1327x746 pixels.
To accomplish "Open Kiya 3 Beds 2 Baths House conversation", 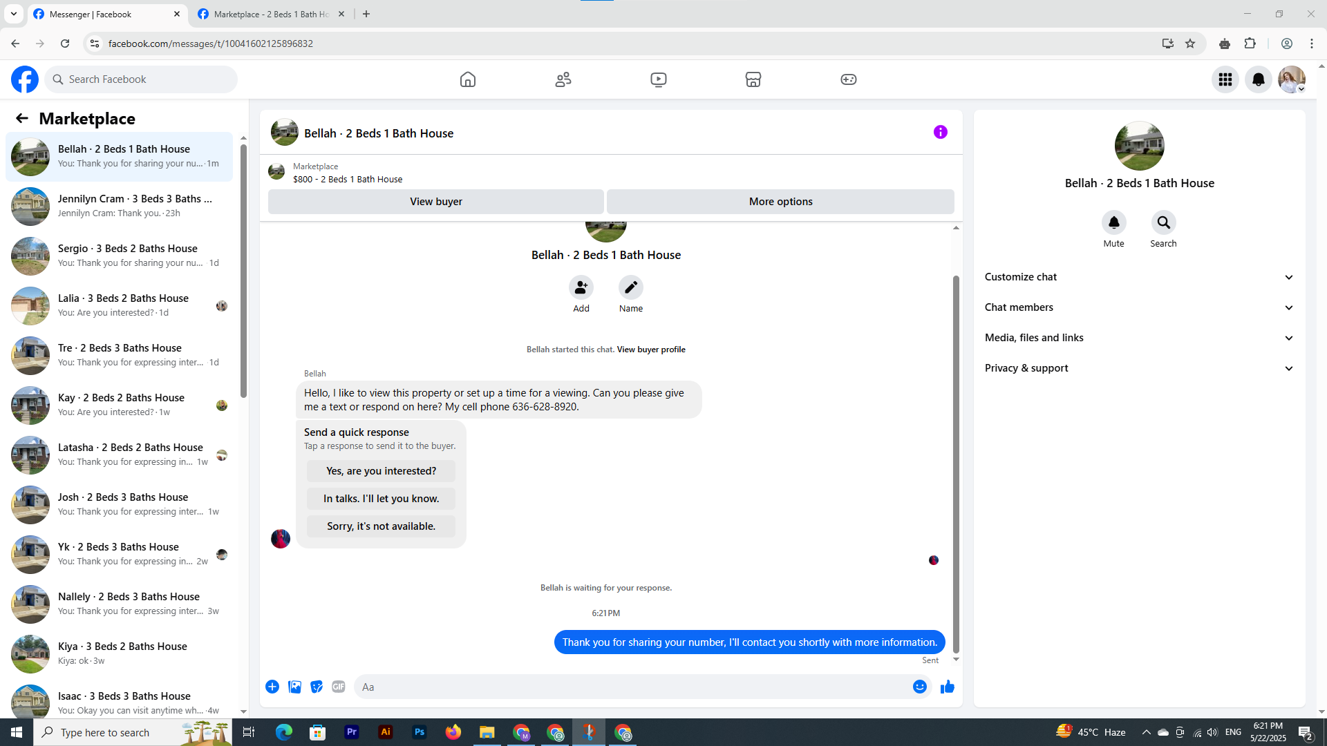I will pyautogui.click(x=120, y=653).
